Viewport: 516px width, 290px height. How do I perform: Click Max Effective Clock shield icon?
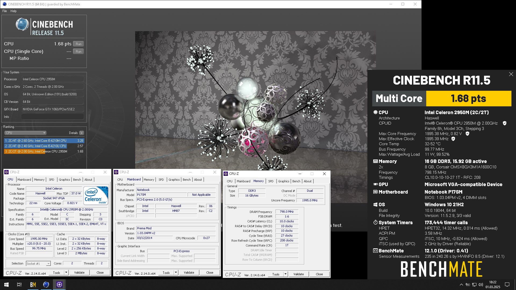[453, 139]
